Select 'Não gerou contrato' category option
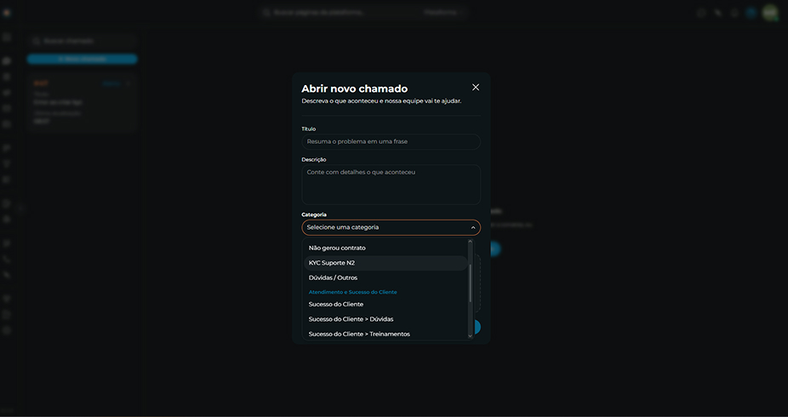Image resolution: width=788 pixels, height=417 pixels. point(385,248)
